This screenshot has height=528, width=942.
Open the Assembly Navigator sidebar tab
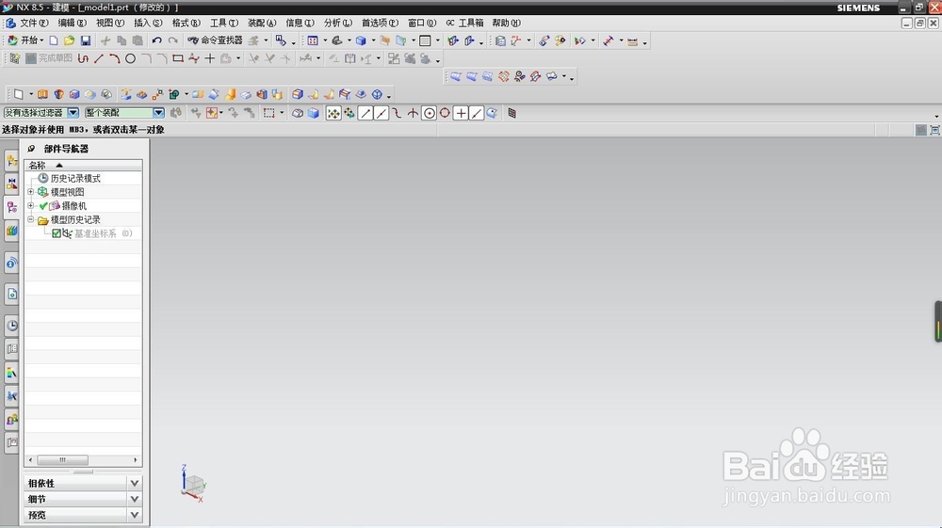[11, 160]
